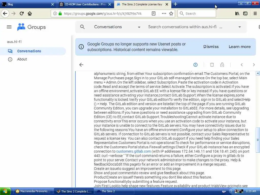Screen dimensions: 260x195
Task: Close The Sims 2 Complete License Key tab
Action: (x=167, y=4)
